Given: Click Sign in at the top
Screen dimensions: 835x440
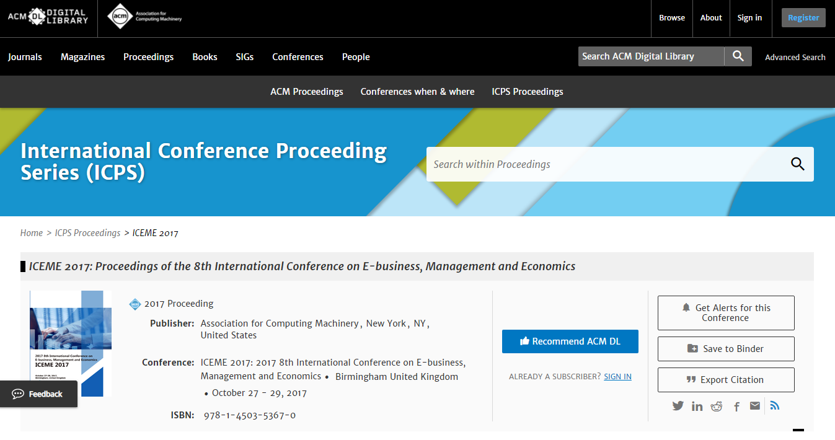Looking at the screenshot, I should [x=749, y=18].
